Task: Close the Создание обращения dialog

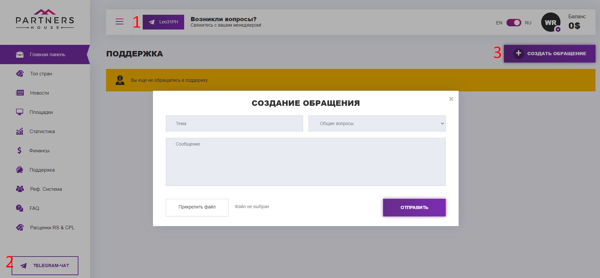Action: click(451, 99)
